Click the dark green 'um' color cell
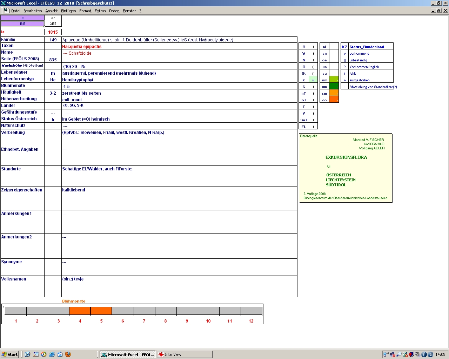The image size is (449, 359). [334, 87]
